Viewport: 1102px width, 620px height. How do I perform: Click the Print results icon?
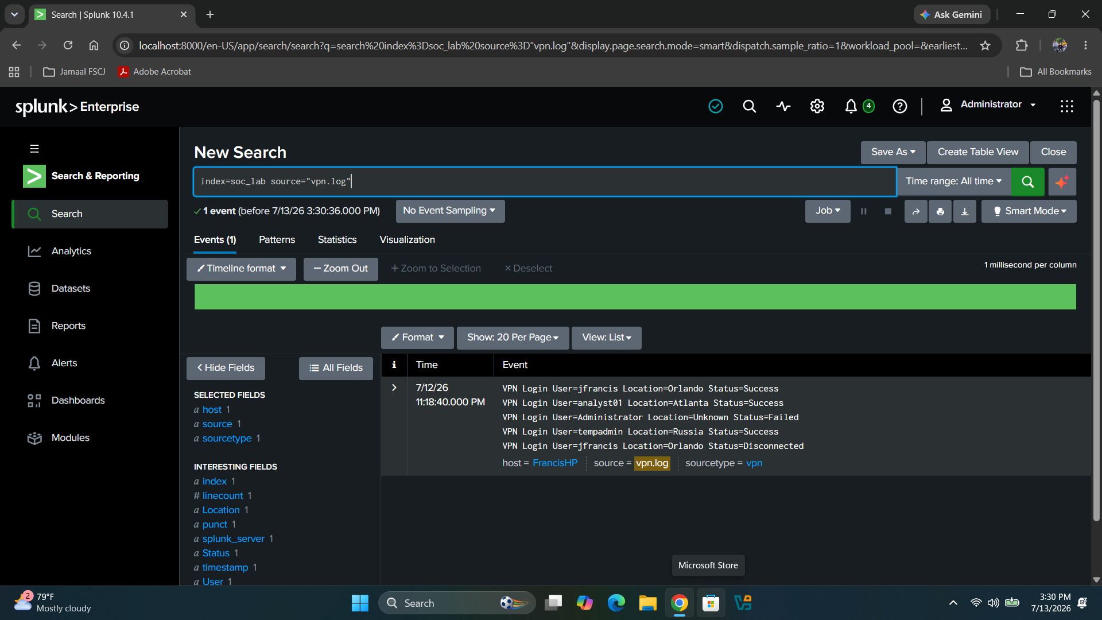tap(940, 211)
